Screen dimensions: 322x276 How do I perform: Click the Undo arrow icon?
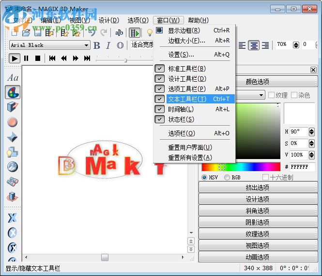pyautogui.click(x=92, y=32)
